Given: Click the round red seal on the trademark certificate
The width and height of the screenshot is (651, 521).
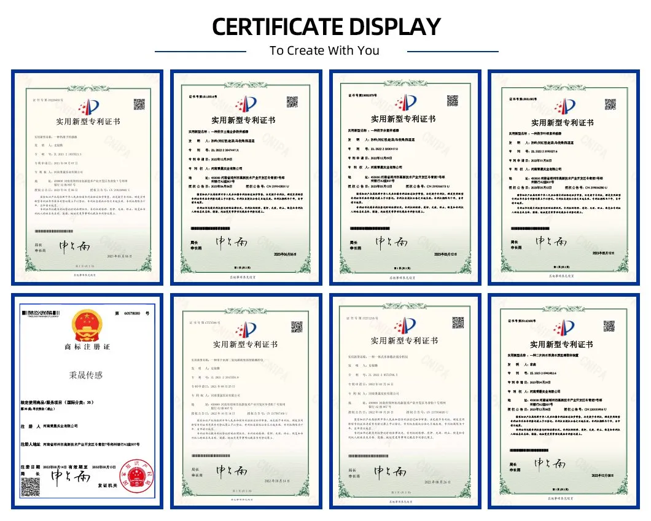Looking at the screenshot, I should tap(136, 475).
